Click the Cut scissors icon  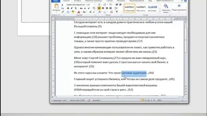[x=62, y=5]
